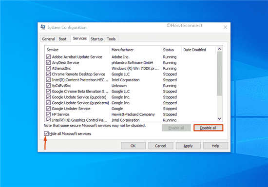Click Hewlett-Packard Company manufacturer text
268x187 pixels.
(133, 114)
